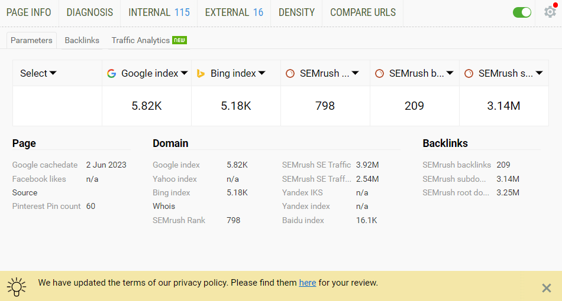Viewport: 562px width, 301px height.
Task: Toggle the green SEOquake enable switch
Action: 522,12
